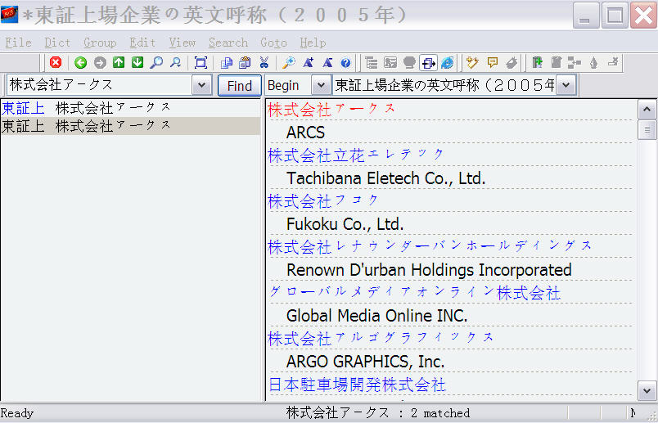Click the scrollbar down arrow in content pane
The height and width of the screenshot is (423, 658).
pos(647,391)
